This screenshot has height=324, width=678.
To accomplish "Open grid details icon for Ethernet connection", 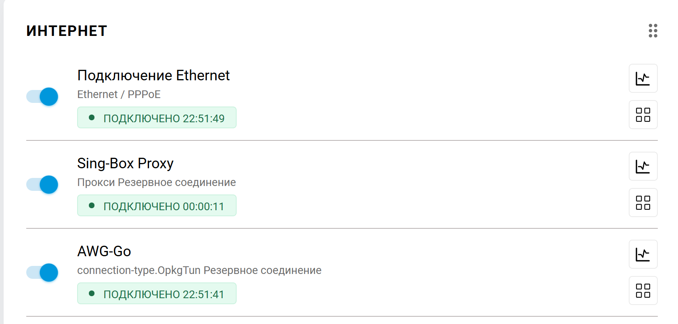I will point(643,115).
